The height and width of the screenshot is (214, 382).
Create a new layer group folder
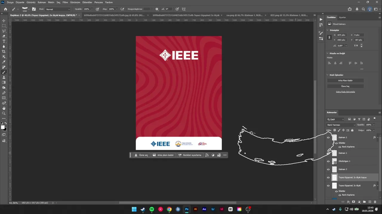click(x=364, y=202)
